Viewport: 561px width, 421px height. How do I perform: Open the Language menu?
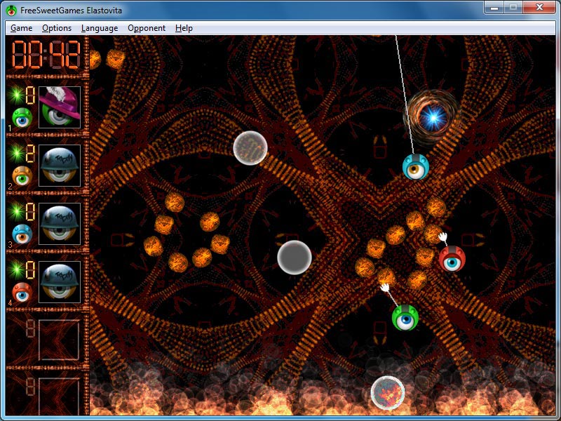pos(100,28)
